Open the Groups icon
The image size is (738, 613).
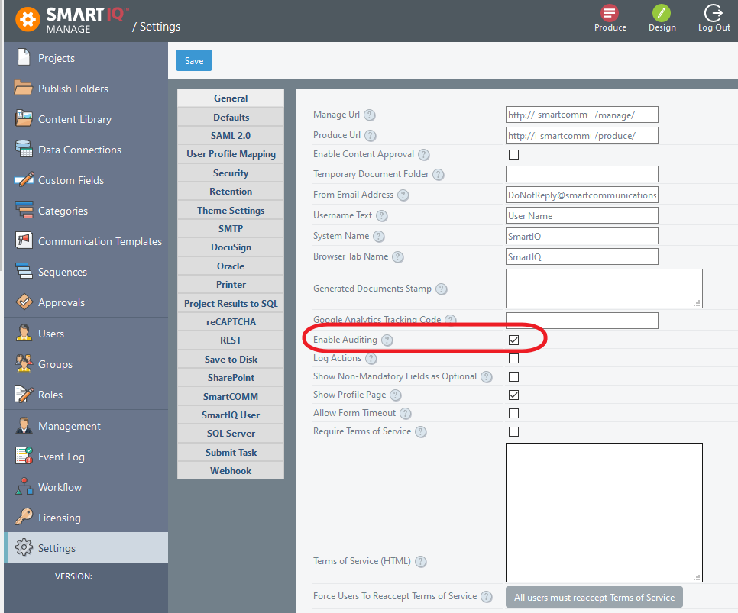click(24, 363)
